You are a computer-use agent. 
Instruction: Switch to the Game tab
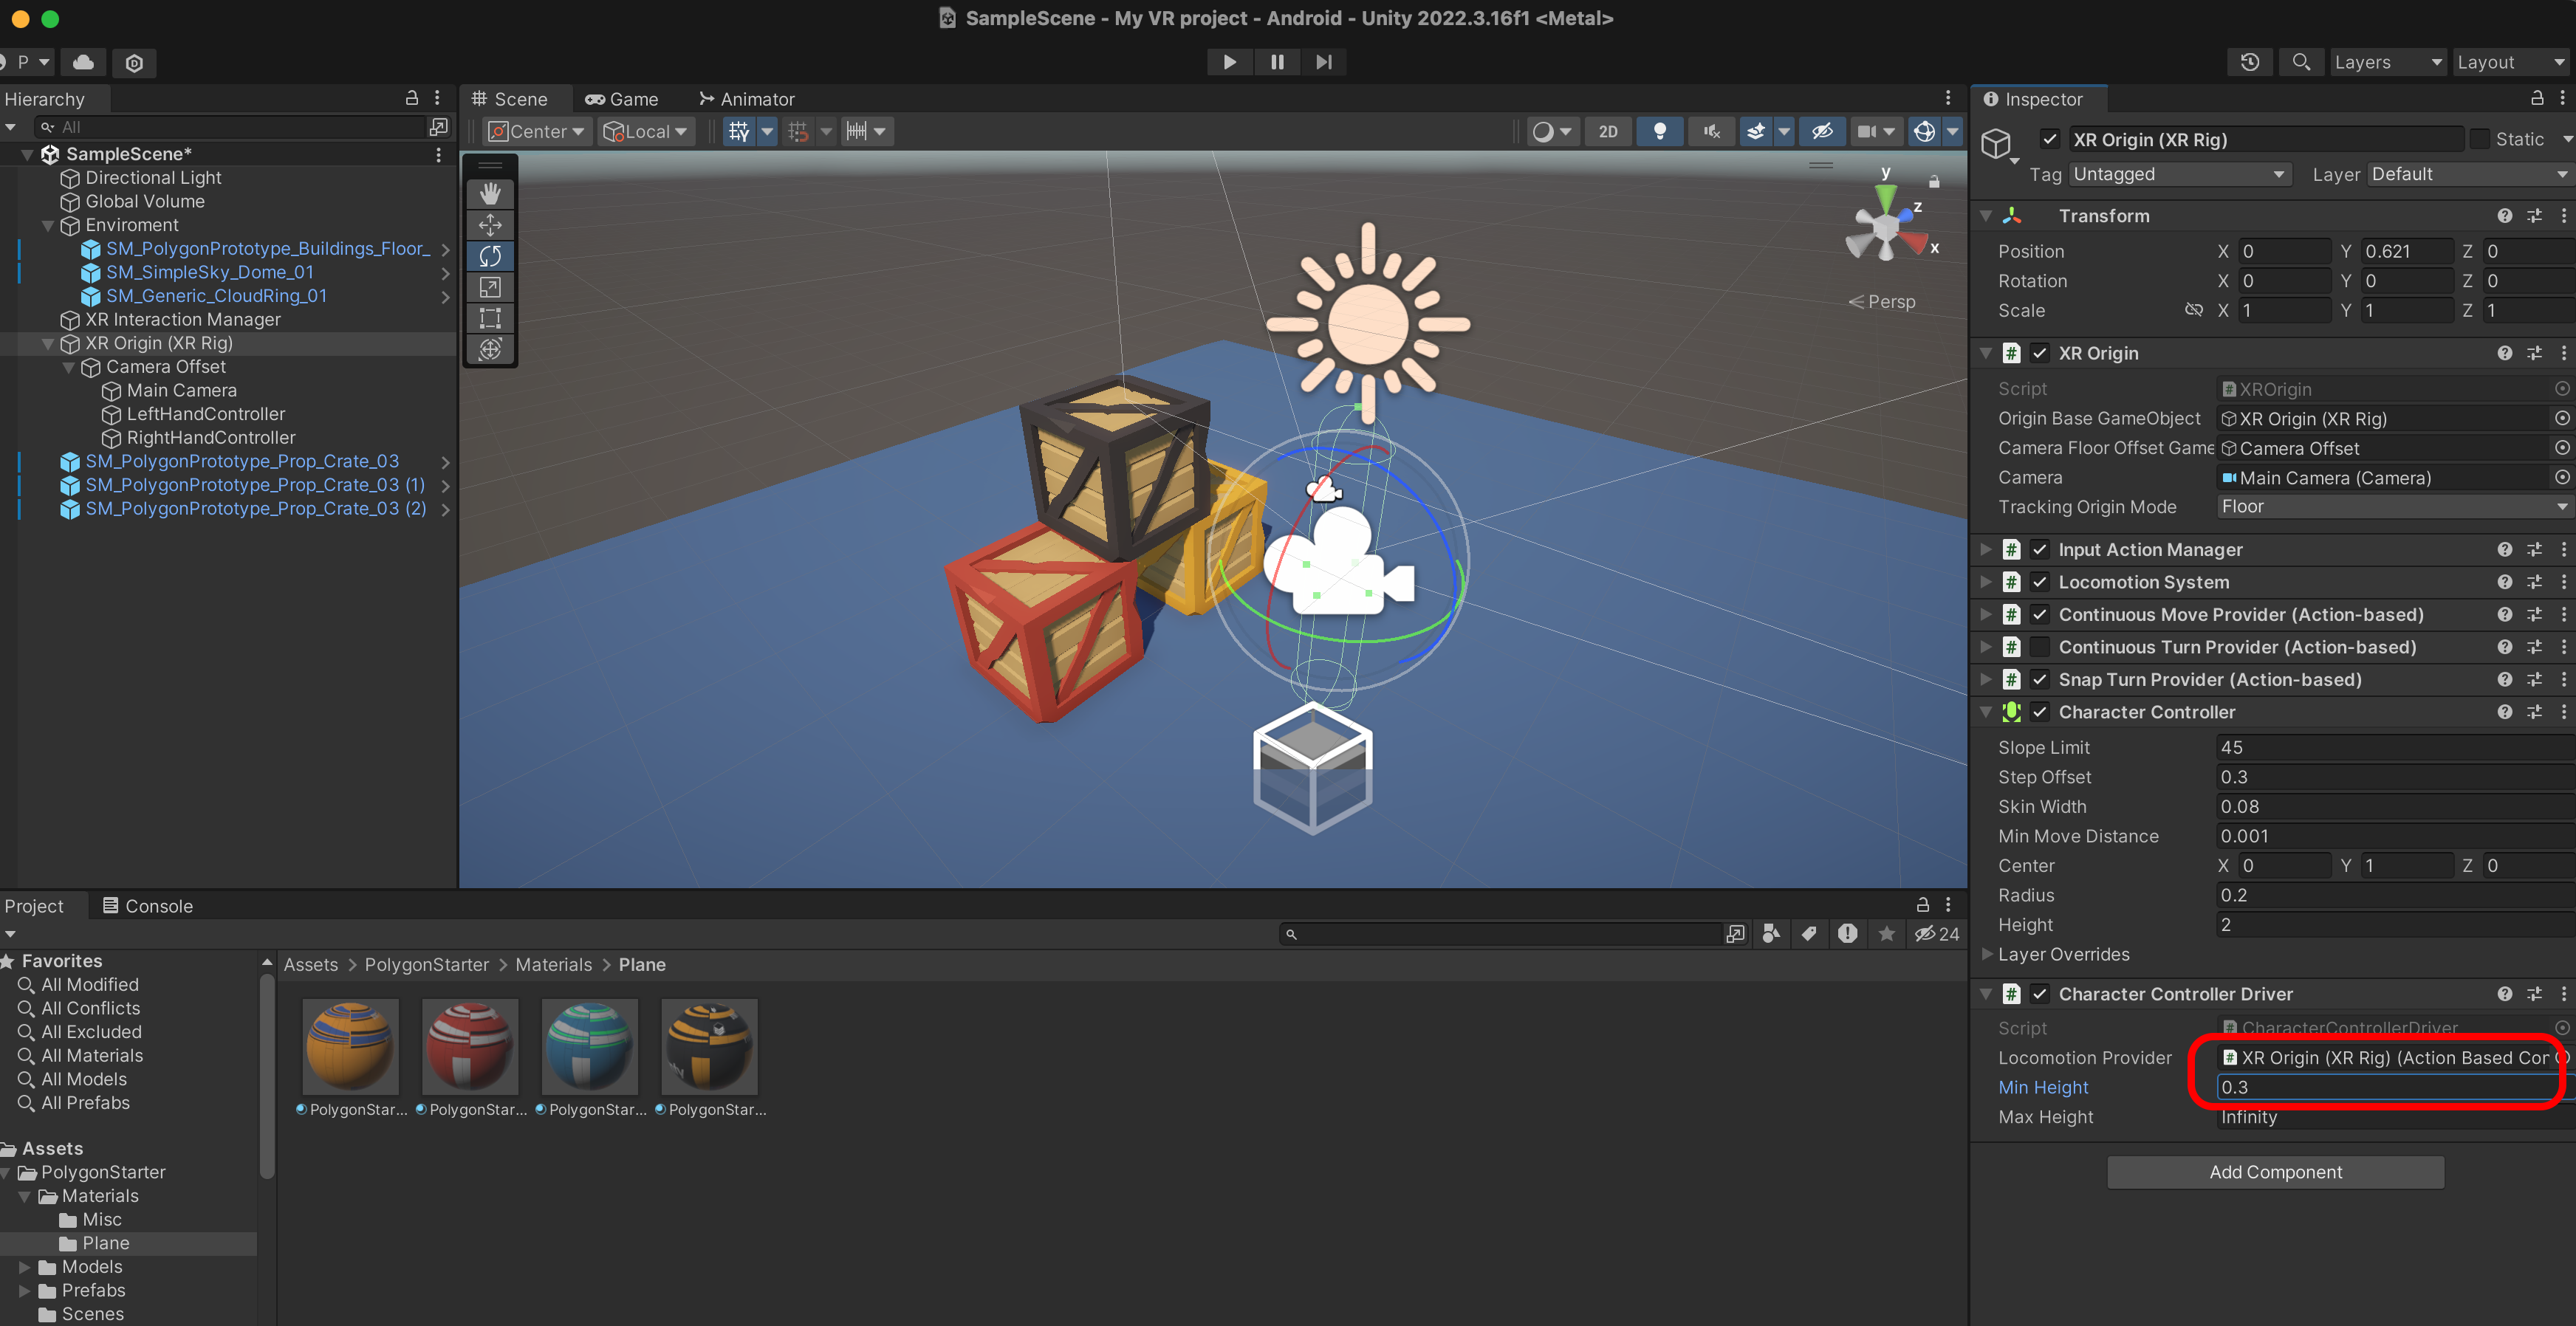622,99
